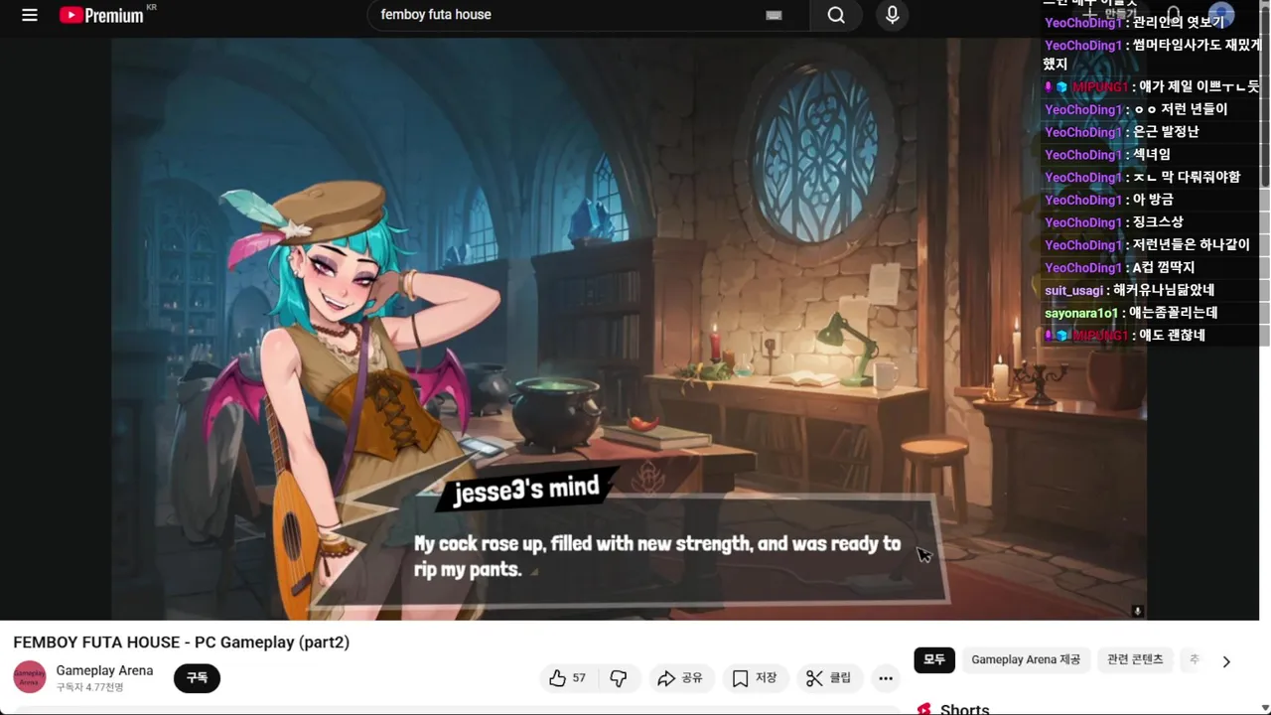1271x715 pixels.
Task: Click the video title text
Action: tap(182, 643)
